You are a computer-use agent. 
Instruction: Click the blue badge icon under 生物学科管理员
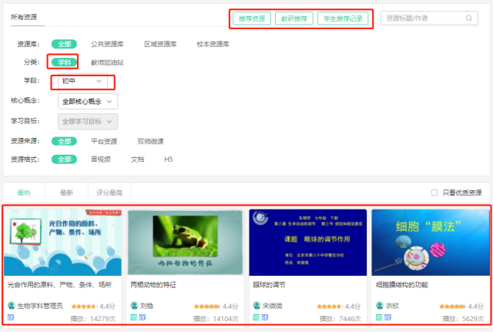point(11,317)
